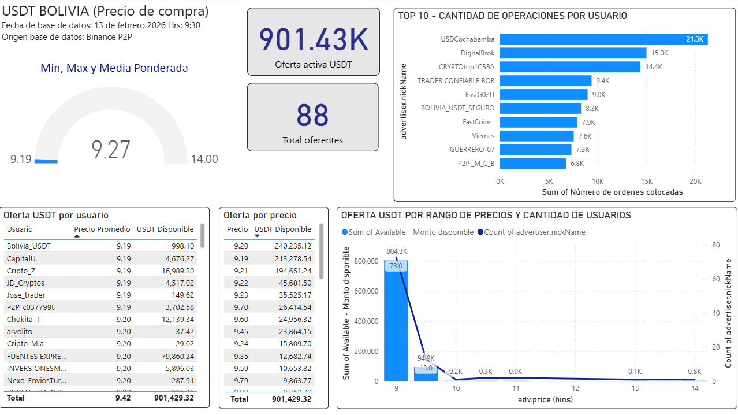Sort the Precio column in Oferta por precio
Viewport: 738px width, 415px height.
tap(237, 229)
